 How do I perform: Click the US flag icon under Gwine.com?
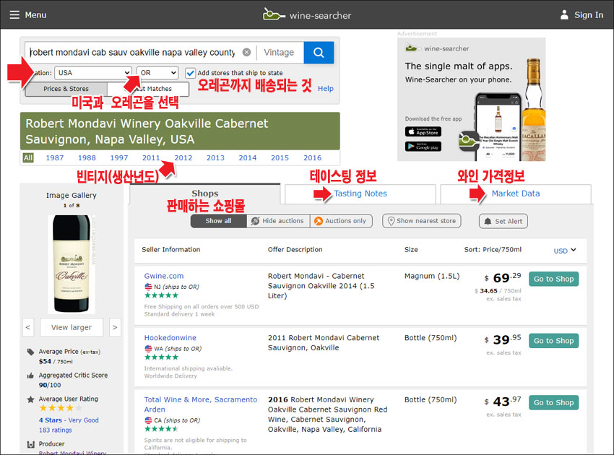click(148, 287)
